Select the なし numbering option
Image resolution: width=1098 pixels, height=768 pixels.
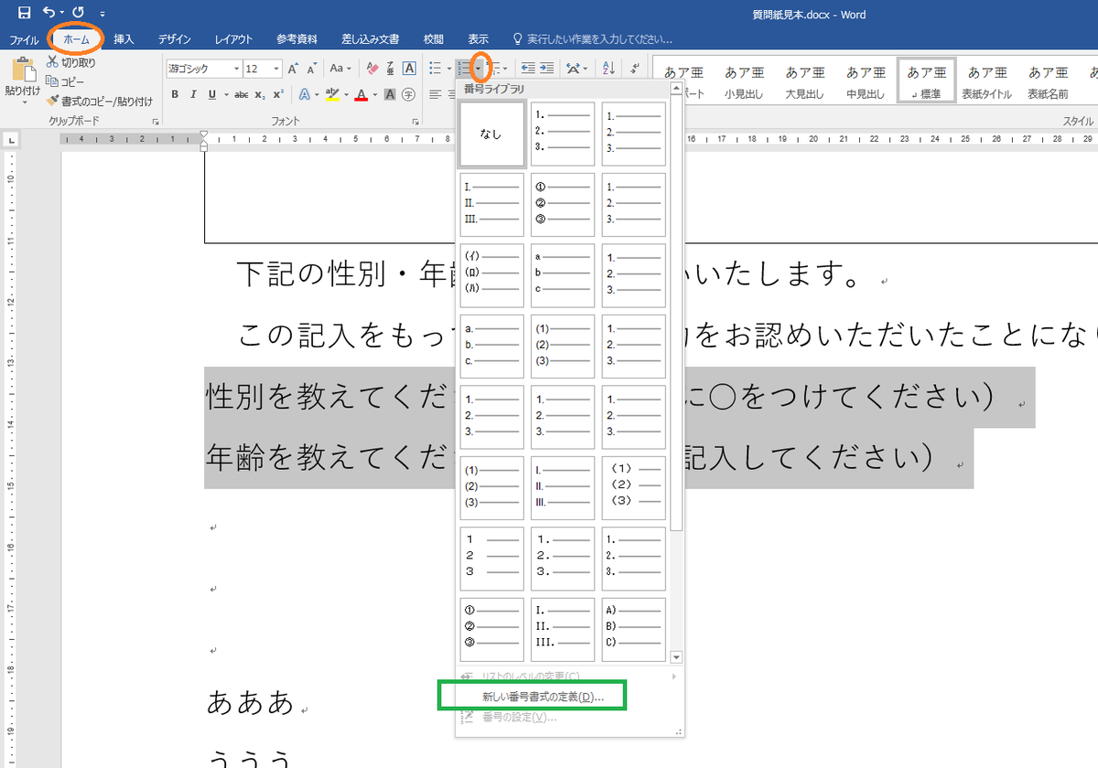(x=492, y=133)
